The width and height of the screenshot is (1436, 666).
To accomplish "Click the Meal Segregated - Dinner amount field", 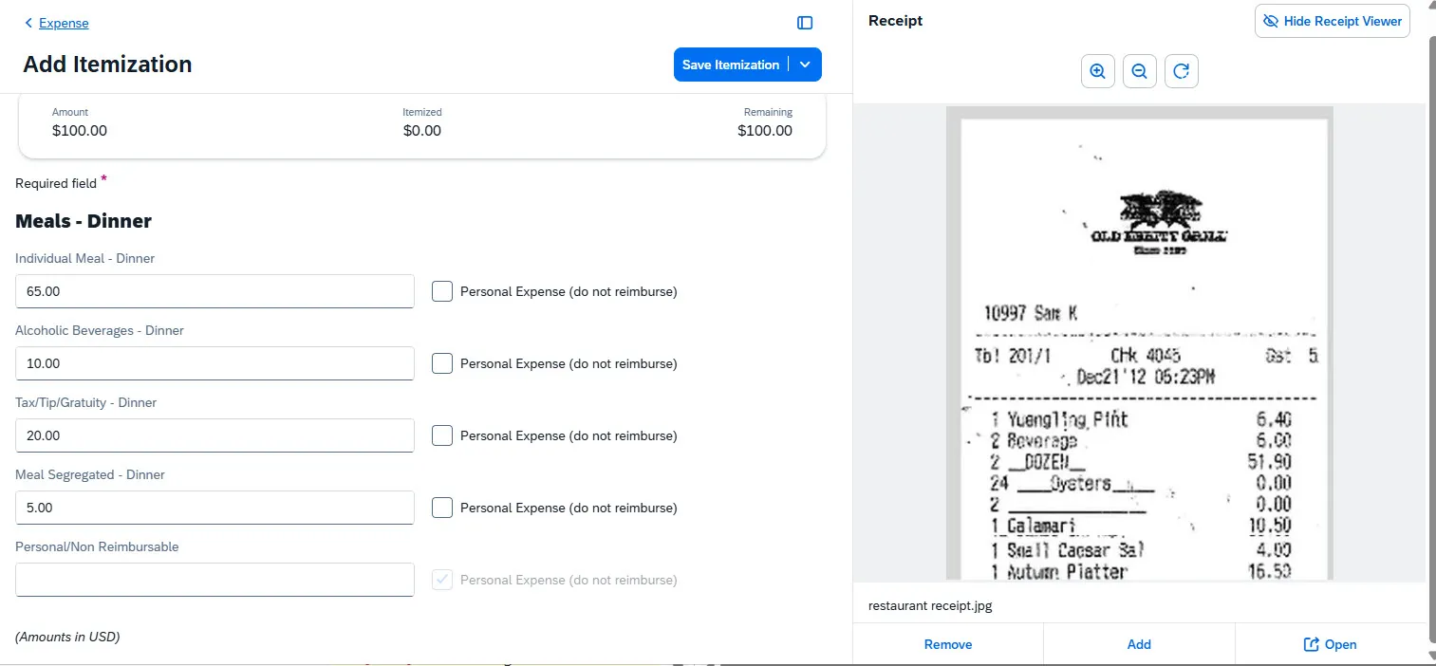I will click(x=214, y=508).
